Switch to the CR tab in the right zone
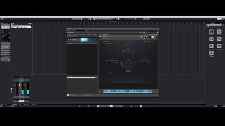 pos(217,23)
